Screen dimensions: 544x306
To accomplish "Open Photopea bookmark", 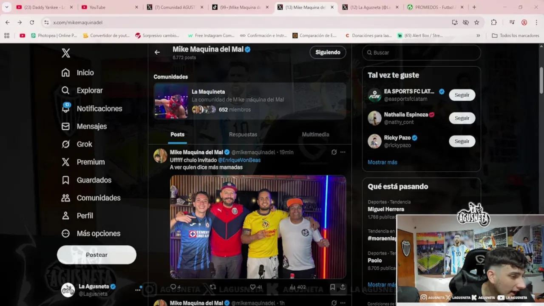I will (54, 36).
